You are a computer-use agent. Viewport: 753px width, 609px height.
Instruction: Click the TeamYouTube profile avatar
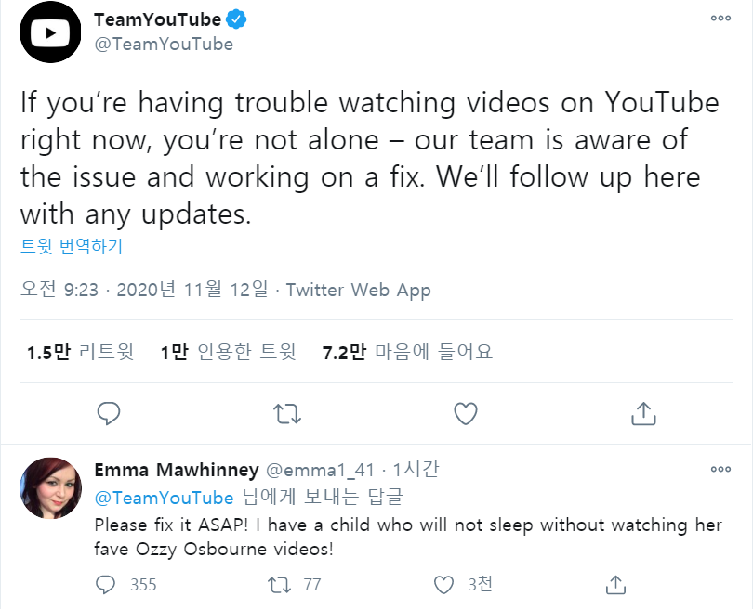[x=51, y=32]
